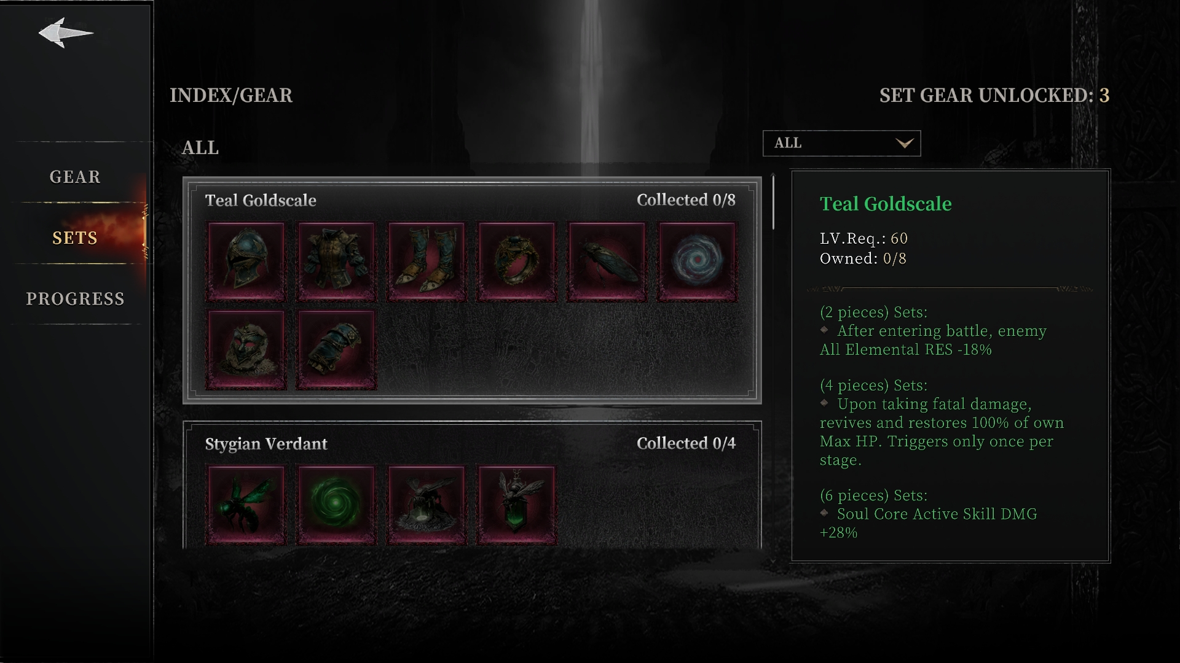This screenshot has height=663, width=1180.
Task: Click the back arrow icon
Action: [x=65, y=33]
